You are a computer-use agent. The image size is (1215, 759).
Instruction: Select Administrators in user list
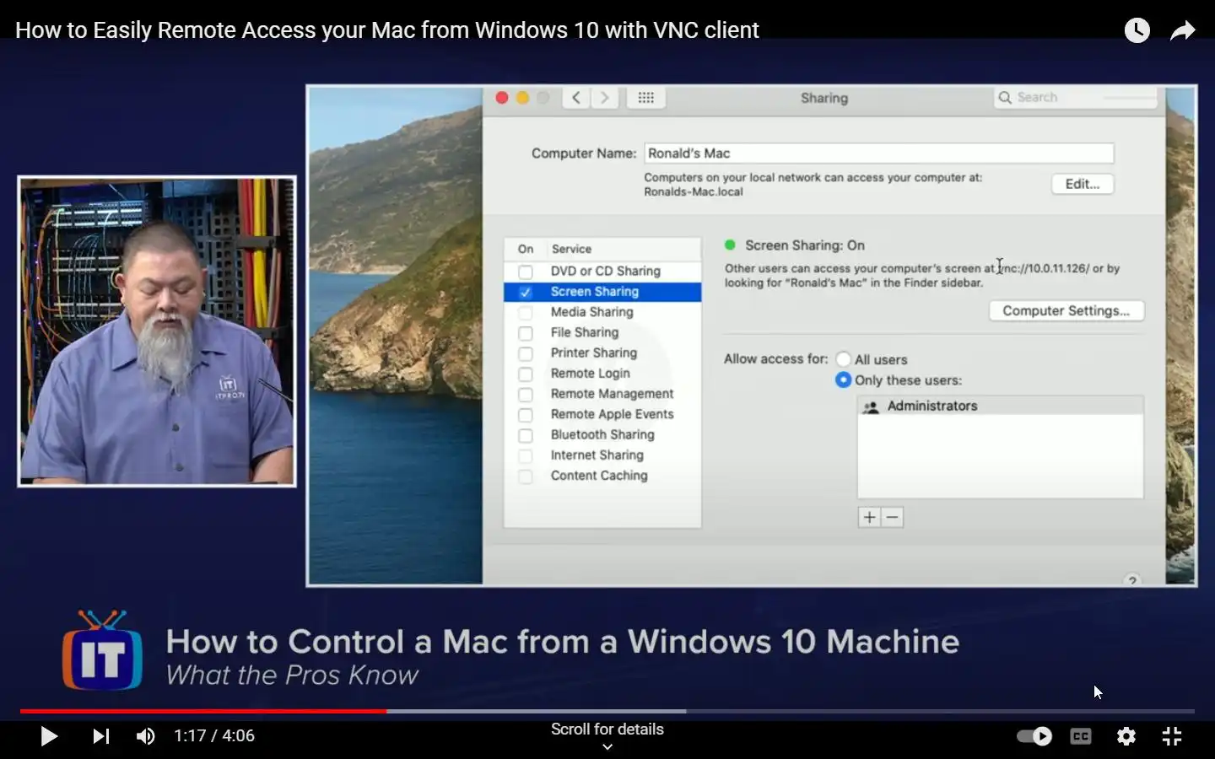pyautogui.click(x=1001, y=406)
